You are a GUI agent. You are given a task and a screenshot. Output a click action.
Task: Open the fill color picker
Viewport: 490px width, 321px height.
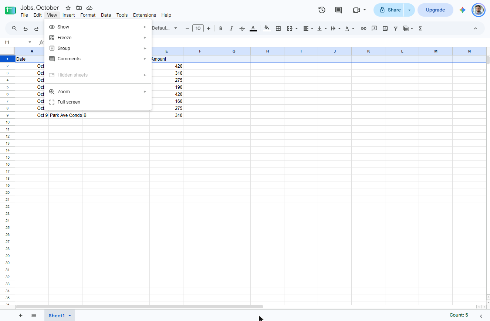point(267,28)
